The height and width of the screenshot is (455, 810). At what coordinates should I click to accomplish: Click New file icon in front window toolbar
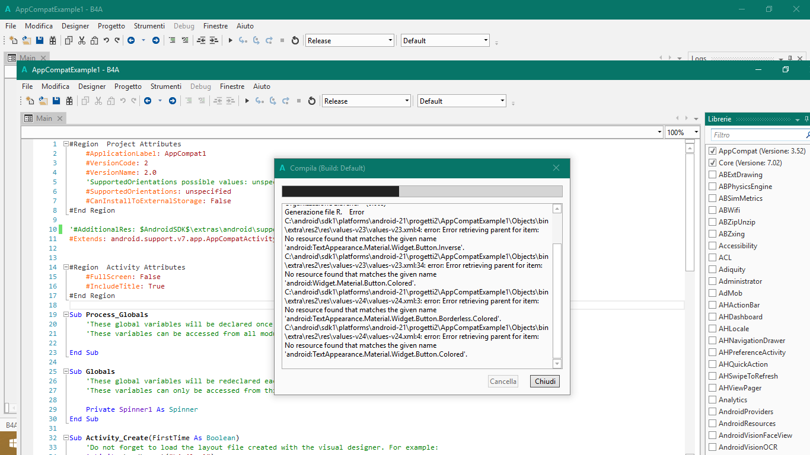click(30, 101)
